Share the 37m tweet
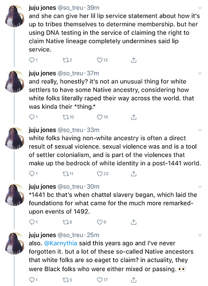 pos(134,117)
